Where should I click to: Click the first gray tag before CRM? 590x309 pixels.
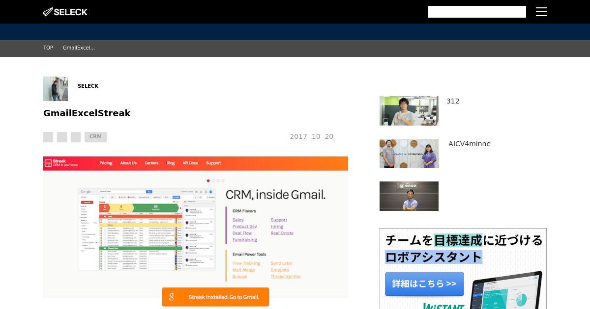click(x=48, y=137)
